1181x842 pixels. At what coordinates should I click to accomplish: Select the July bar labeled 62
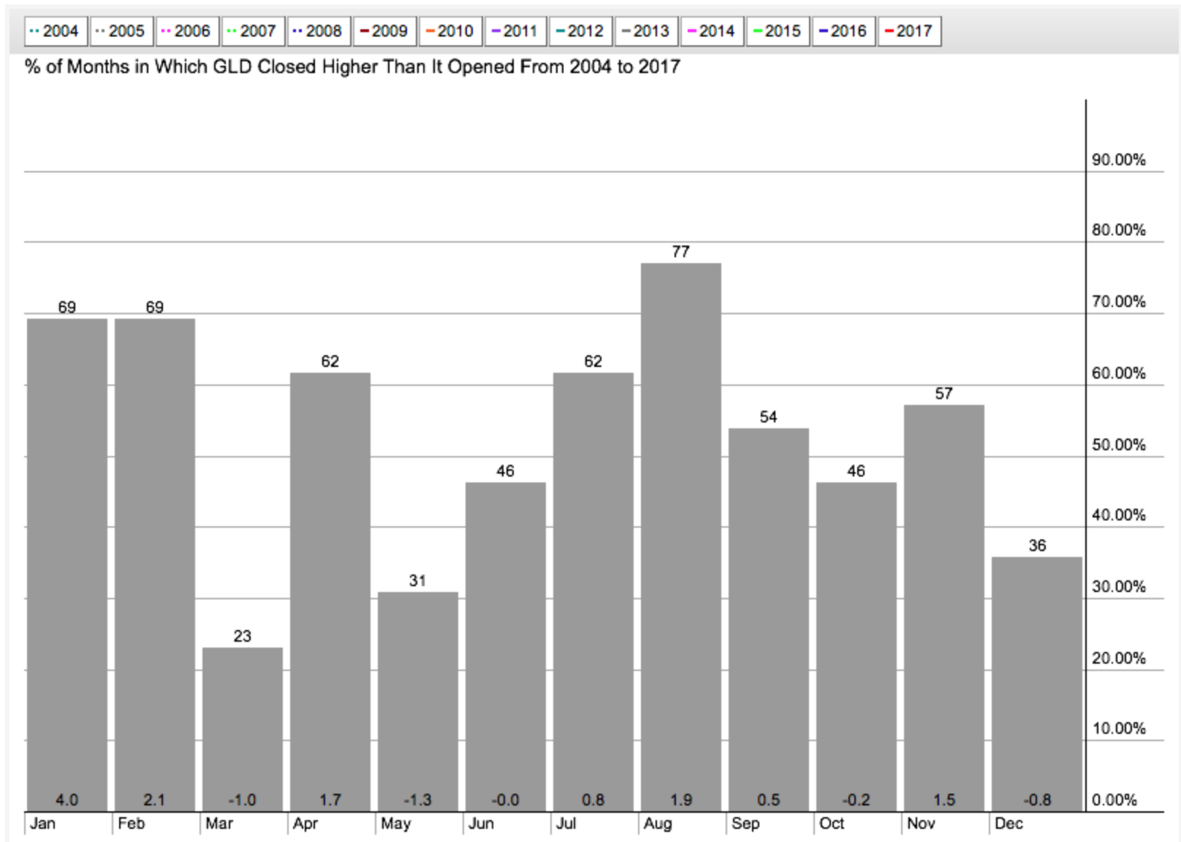tap(593, 592)
